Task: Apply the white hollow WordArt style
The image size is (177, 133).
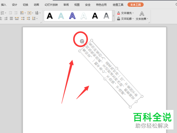Action: click(84, 16)
